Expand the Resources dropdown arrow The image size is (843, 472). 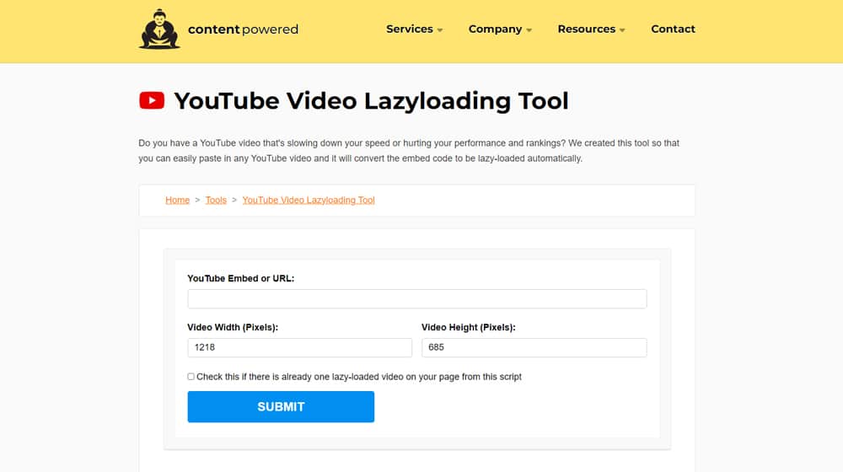622,30
